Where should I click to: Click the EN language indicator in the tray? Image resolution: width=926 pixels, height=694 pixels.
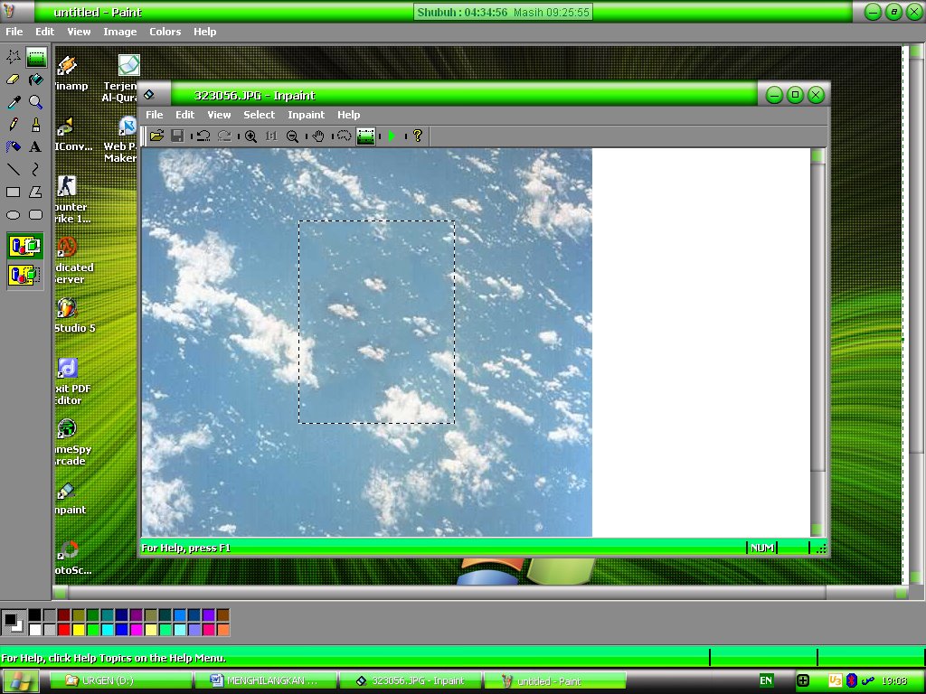tap(766, 680)
